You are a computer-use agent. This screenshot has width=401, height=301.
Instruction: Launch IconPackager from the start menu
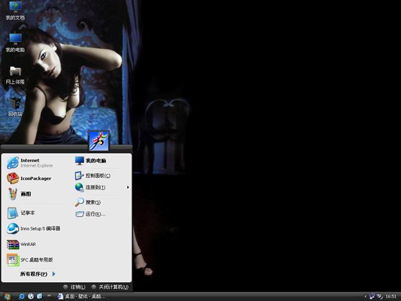[29, 178]
